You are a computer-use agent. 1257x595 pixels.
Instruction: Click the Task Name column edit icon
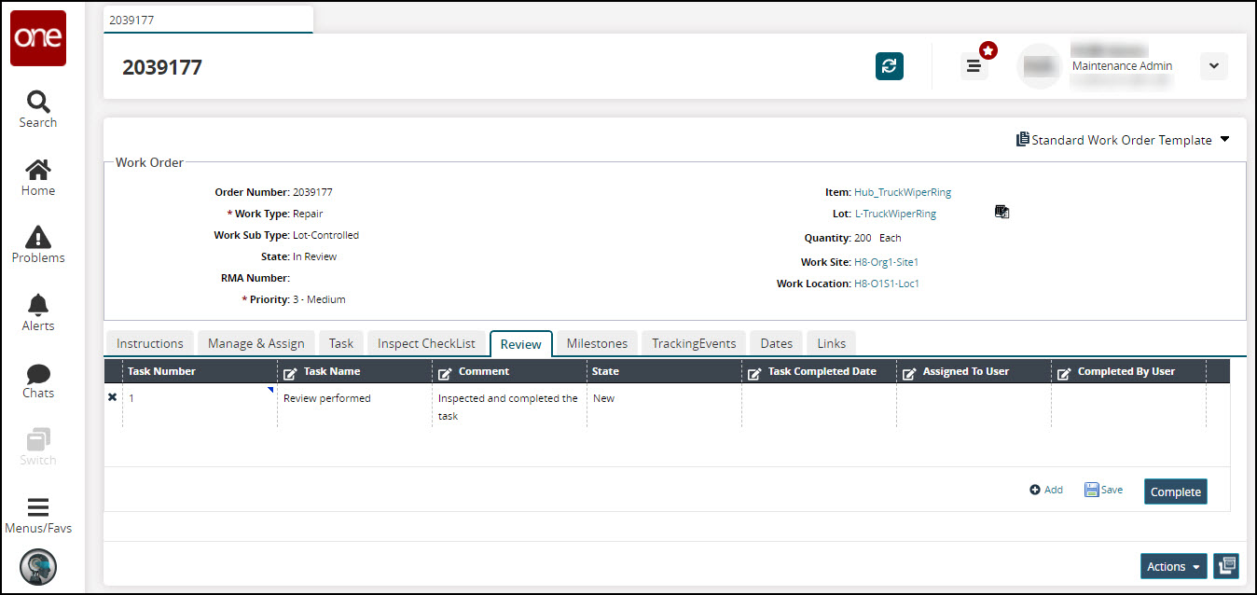pos(290,373)
